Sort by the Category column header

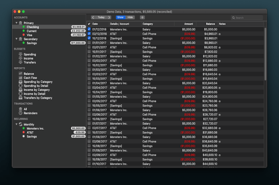[x=158, y=24]
